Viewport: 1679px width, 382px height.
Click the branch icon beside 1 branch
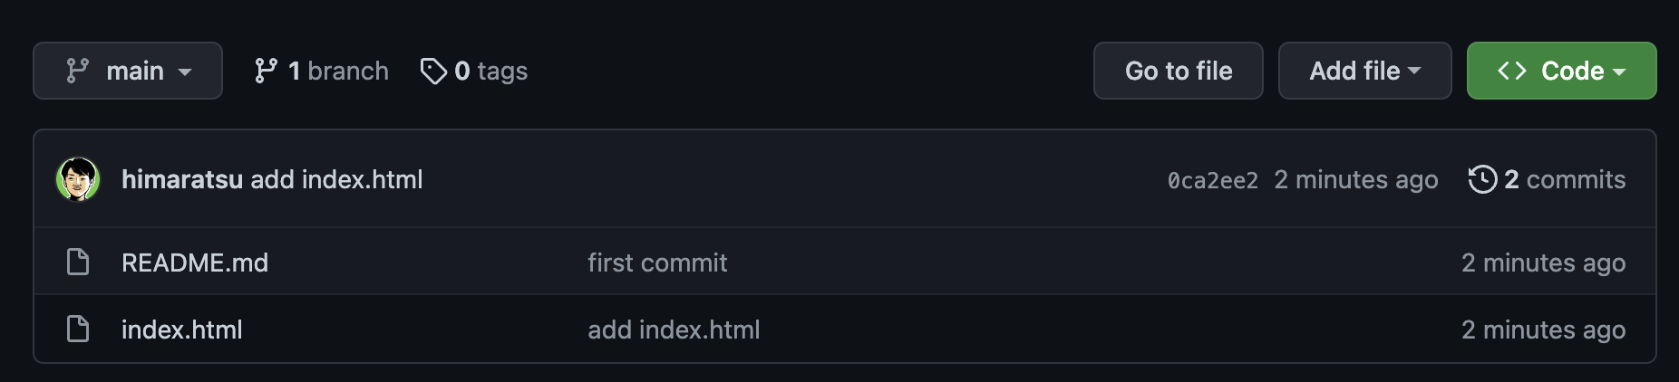[x=266, y=71]
